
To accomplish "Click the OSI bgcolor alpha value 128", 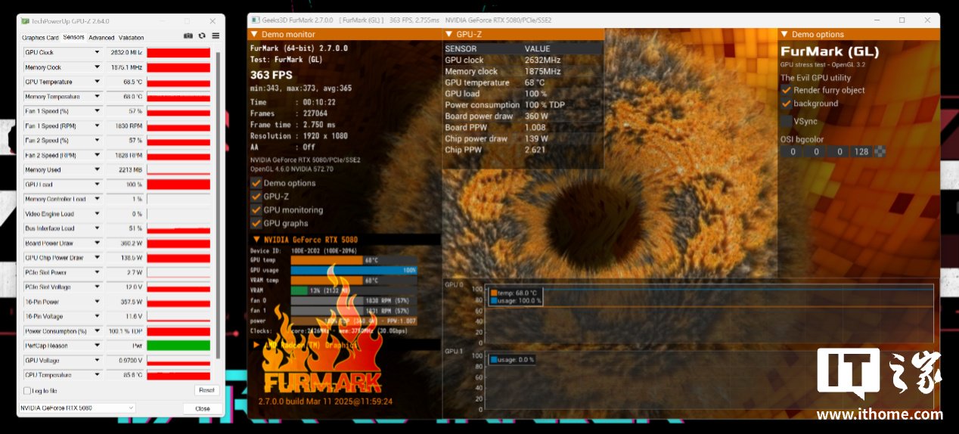I will coord(861,152).
